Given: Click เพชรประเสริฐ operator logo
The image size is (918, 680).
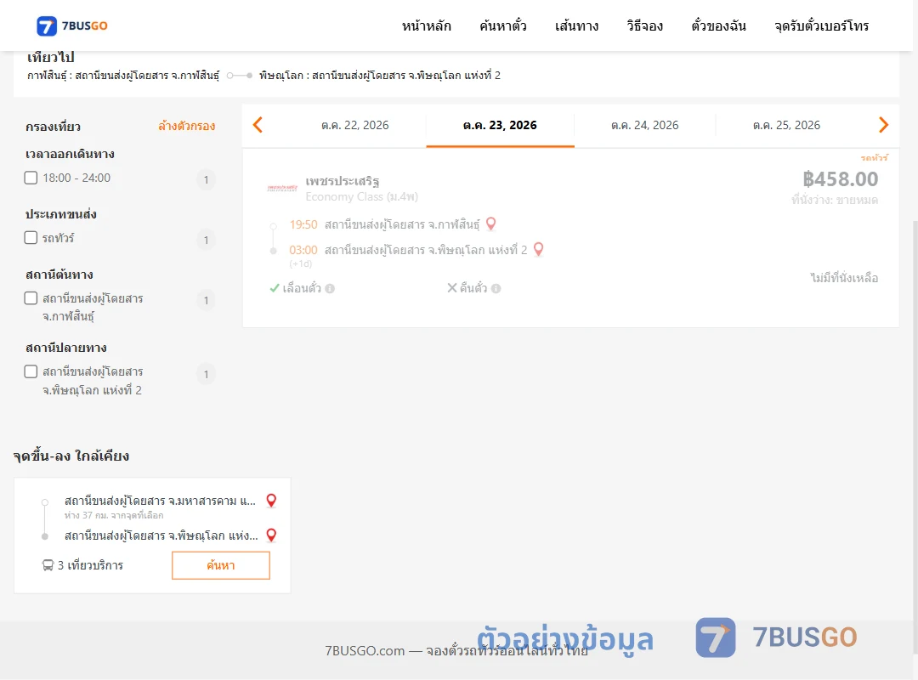Looking at the screenshot, I should click(282, 188).
